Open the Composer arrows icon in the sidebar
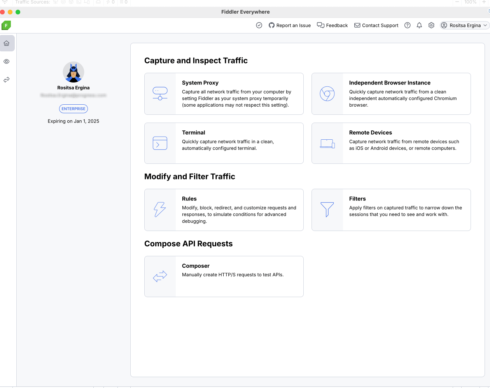The height and width of the screenshot is (388, 490). tap(7, 80)
